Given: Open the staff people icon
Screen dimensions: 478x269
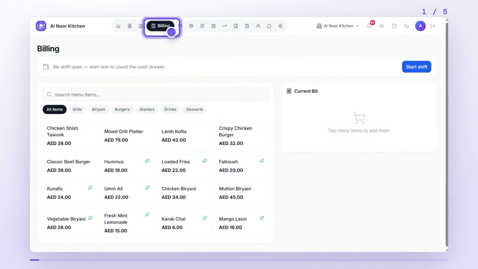Looking at the screenshot, I should 258,26.
